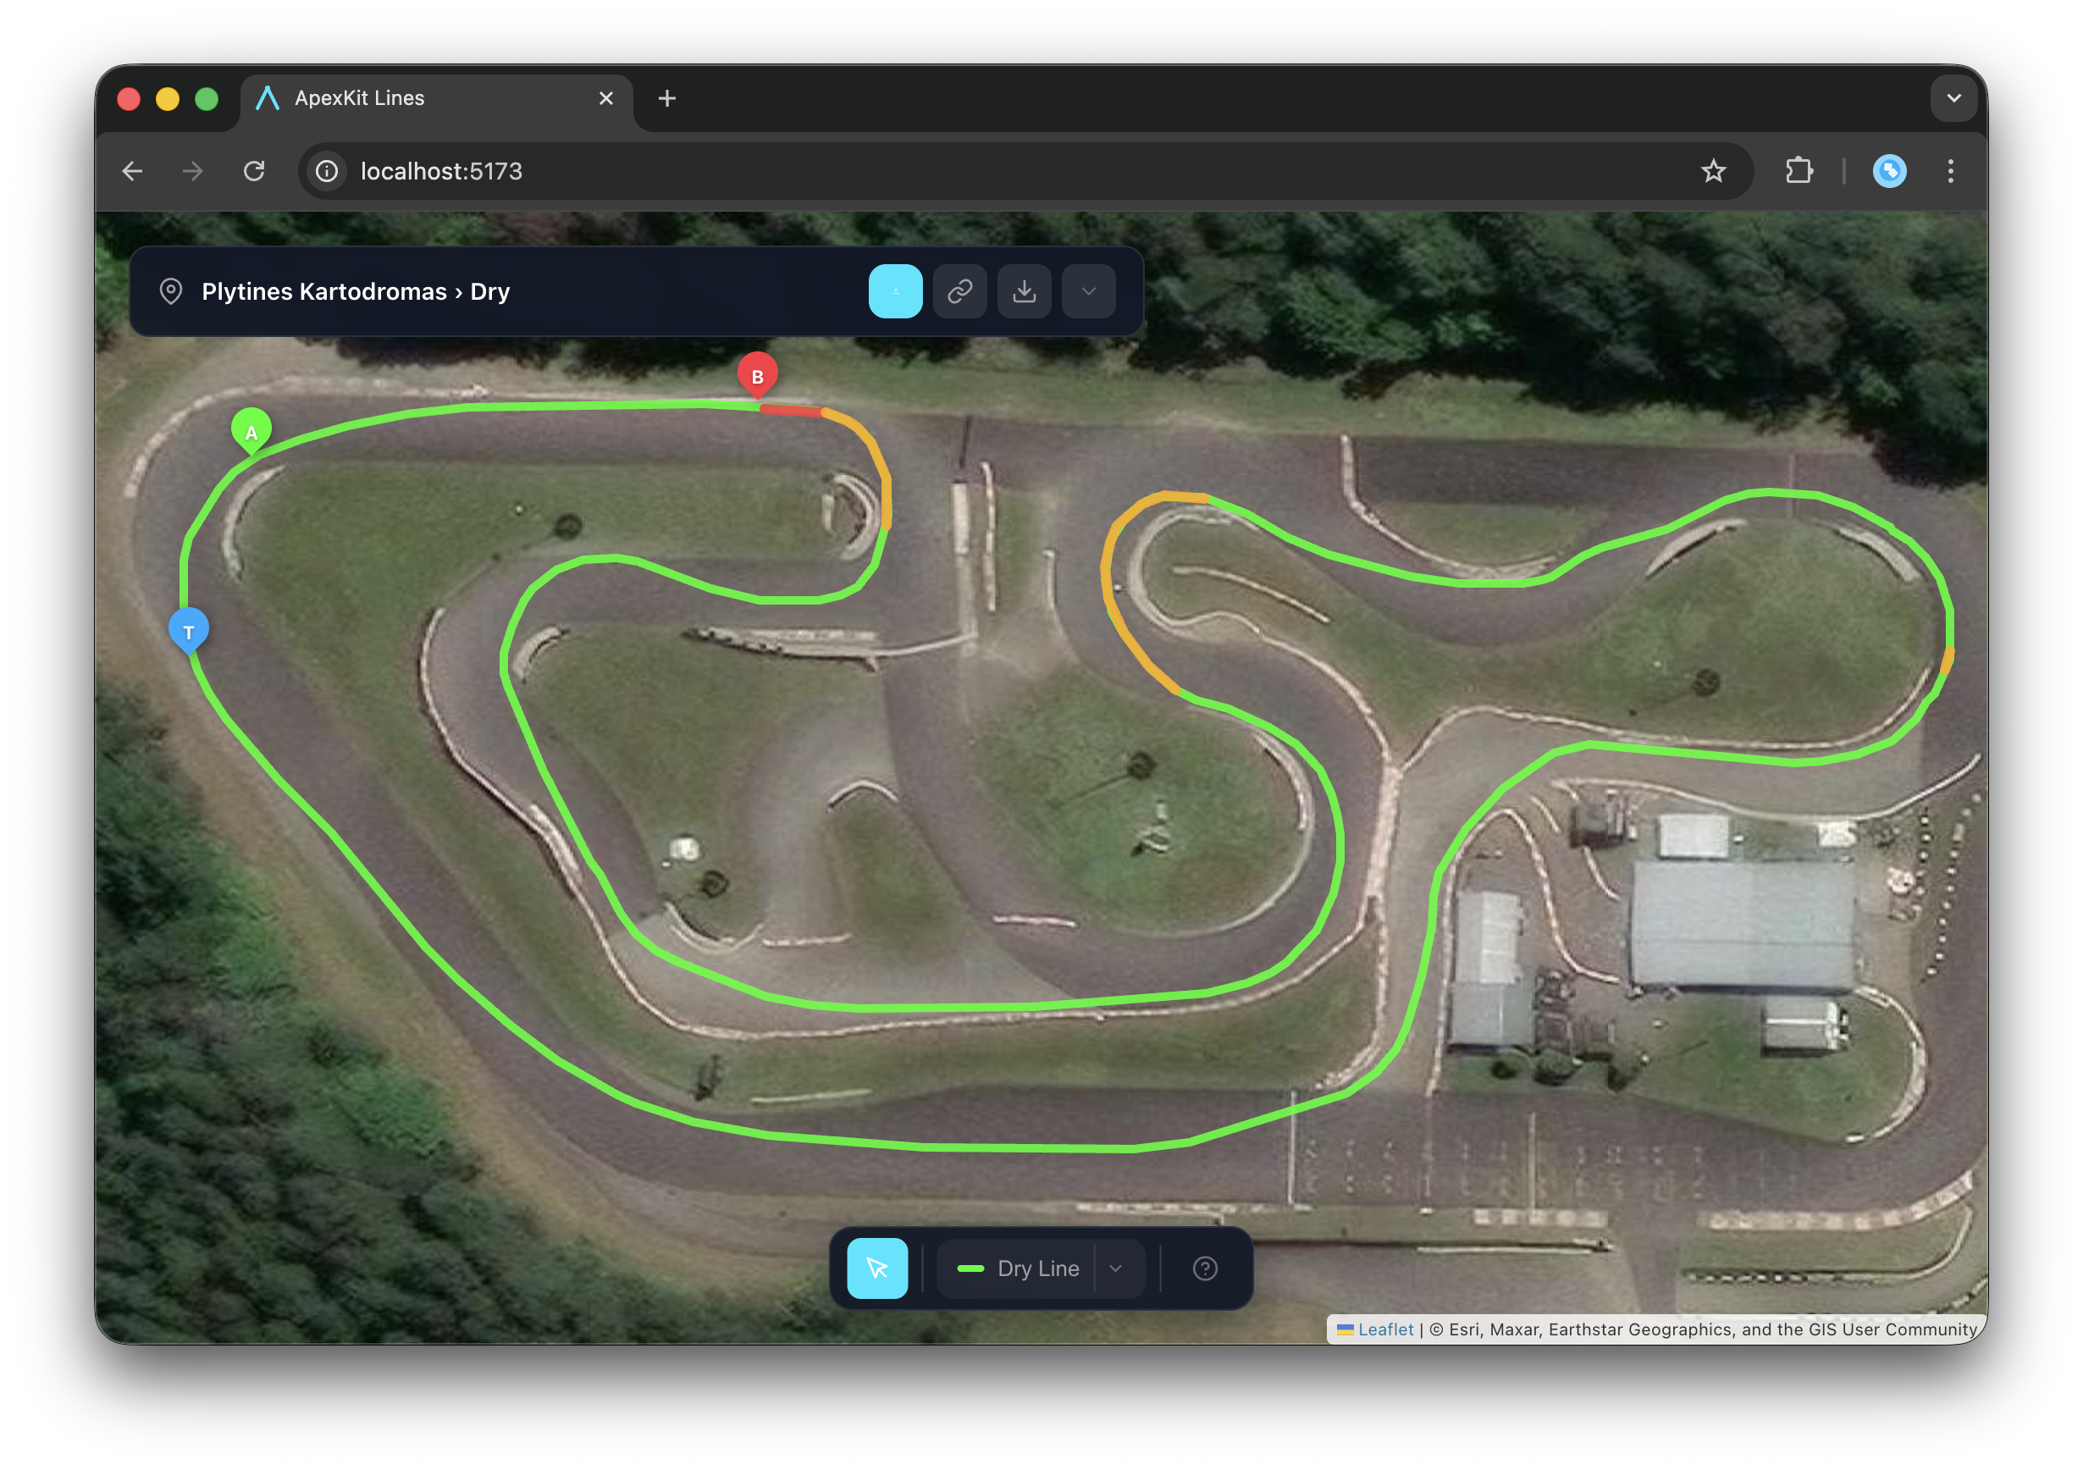This screenshot has height=1470, width=2083.
Task: Select the cursor tool in the bottom toolbar
Action: point(876,1268)
